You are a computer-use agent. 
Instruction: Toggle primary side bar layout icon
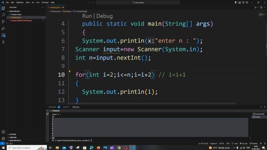point(236,2)
